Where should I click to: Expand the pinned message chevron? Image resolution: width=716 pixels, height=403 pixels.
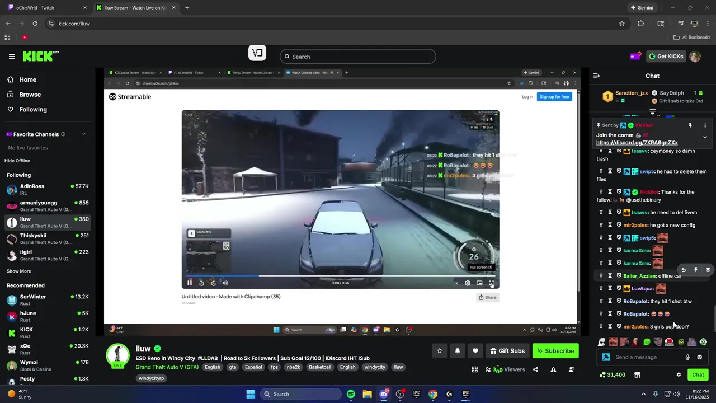pyautogui.click(x=705, y=137)
